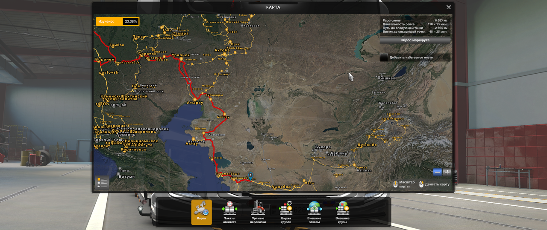Select the city Ершов on map
The width and height of the screenshot is (547, 230).
tap(162, 60)
